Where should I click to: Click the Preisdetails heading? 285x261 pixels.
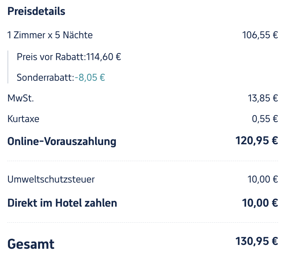coord(36,11)
